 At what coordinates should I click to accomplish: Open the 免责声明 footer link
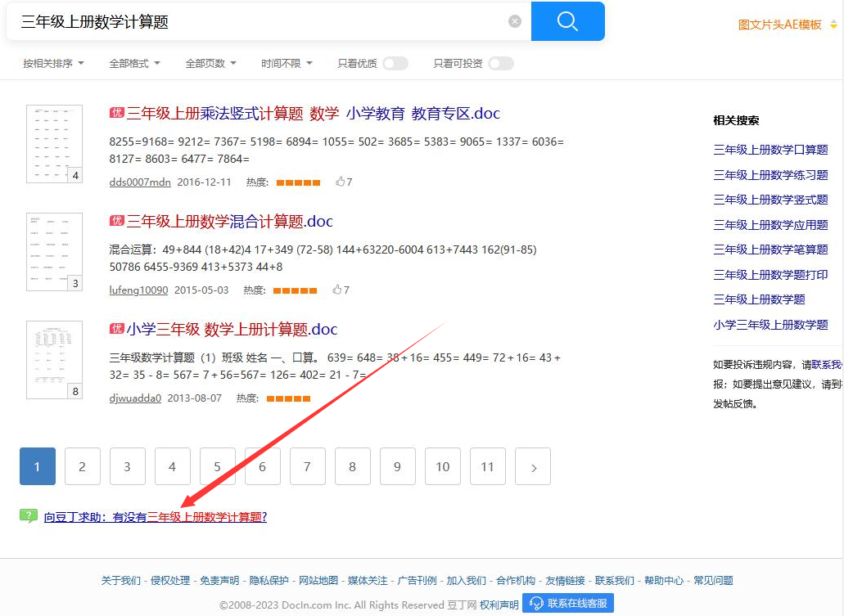point(219,581)
